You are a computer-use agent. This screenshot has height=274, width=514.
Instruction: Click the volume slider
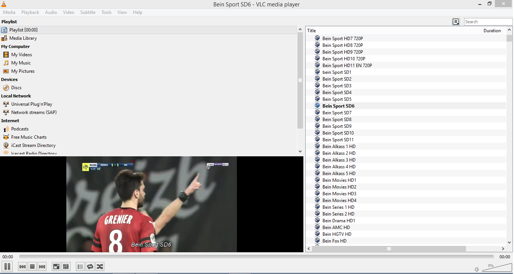pos(497,267)
